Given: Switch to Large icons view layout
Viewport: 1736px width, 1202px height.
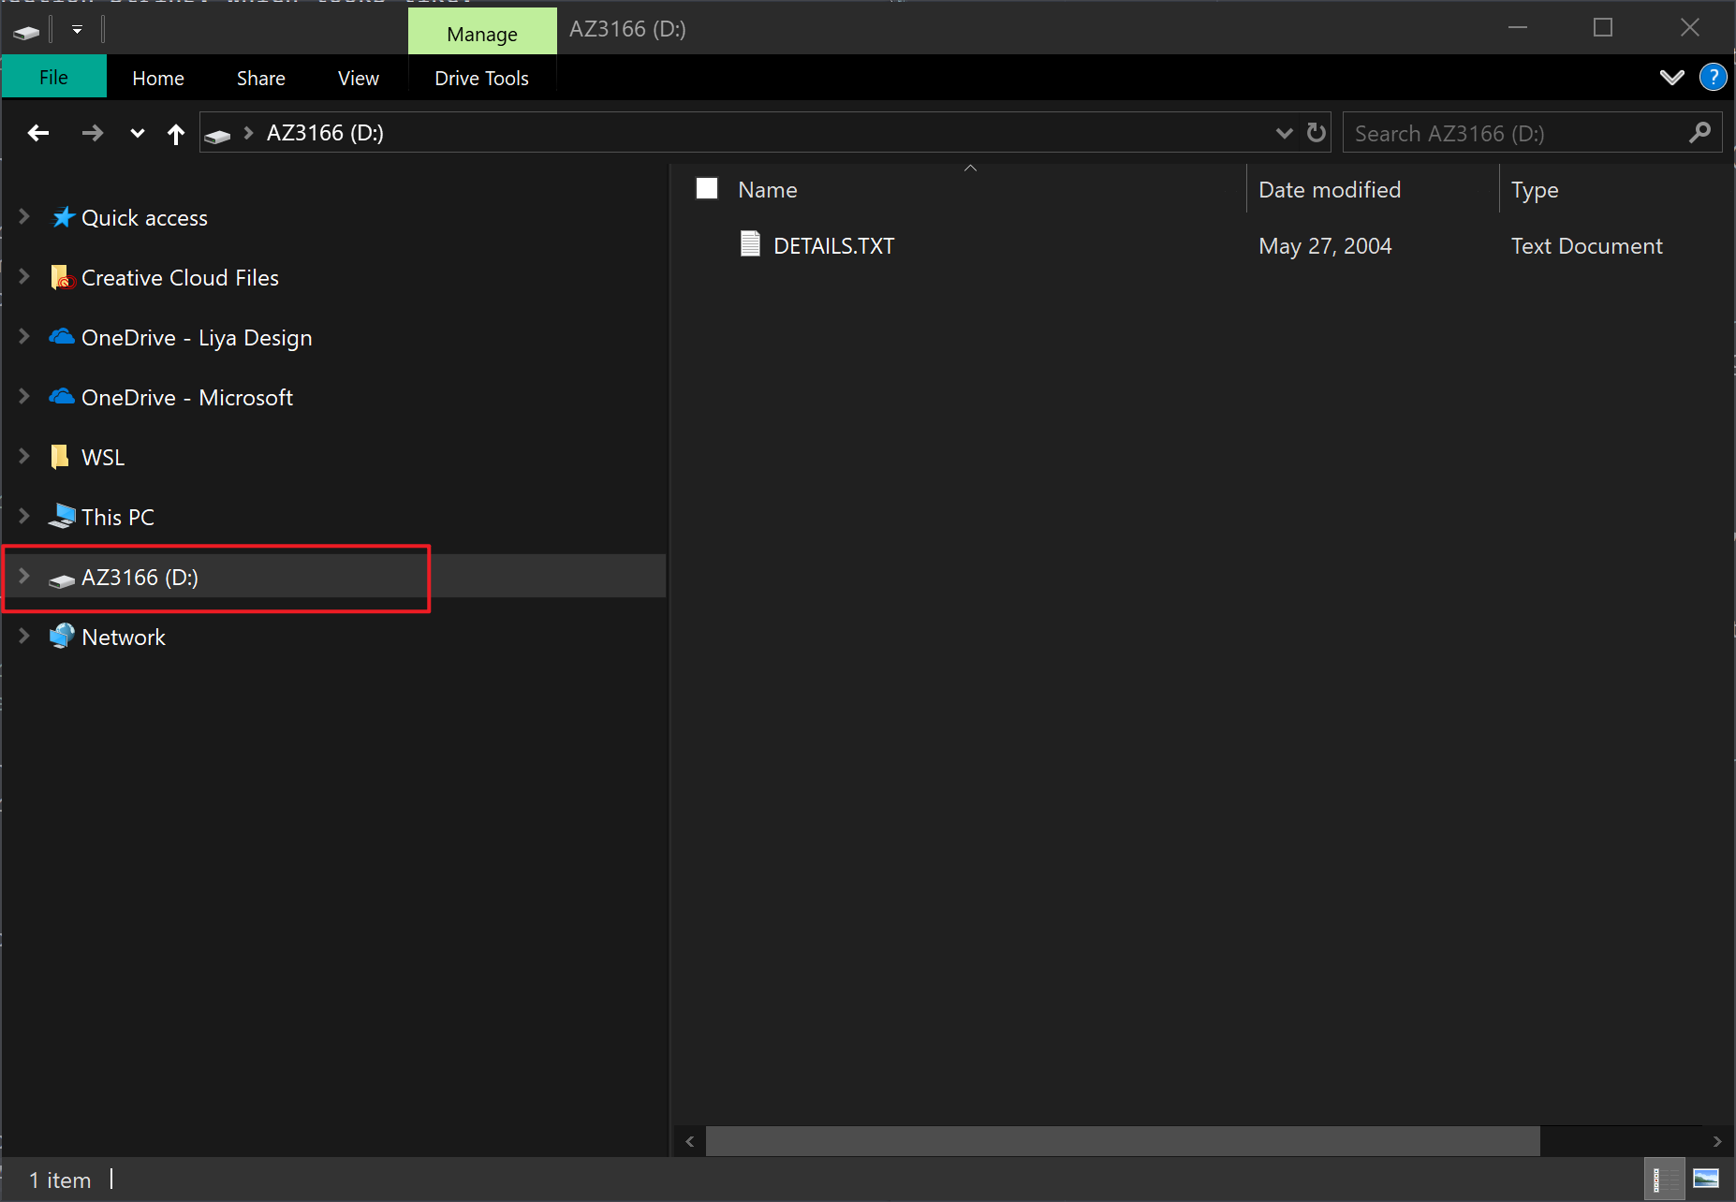Looking at the screenshot, I should [1706, 1180].
